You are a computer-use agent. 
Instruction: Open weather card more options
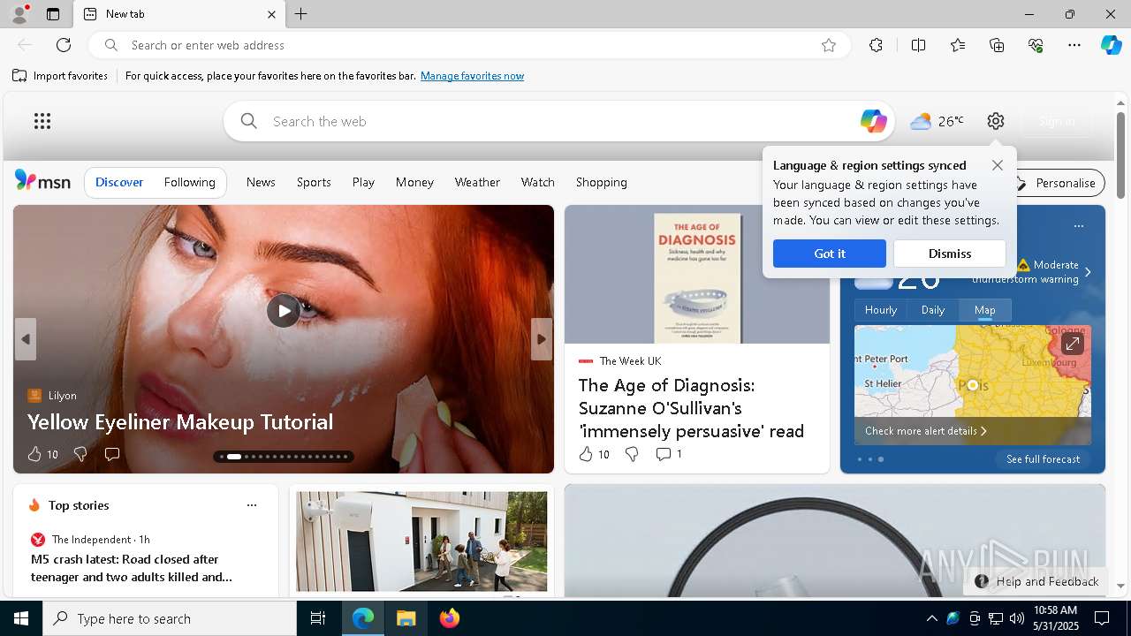point(1078,226)
